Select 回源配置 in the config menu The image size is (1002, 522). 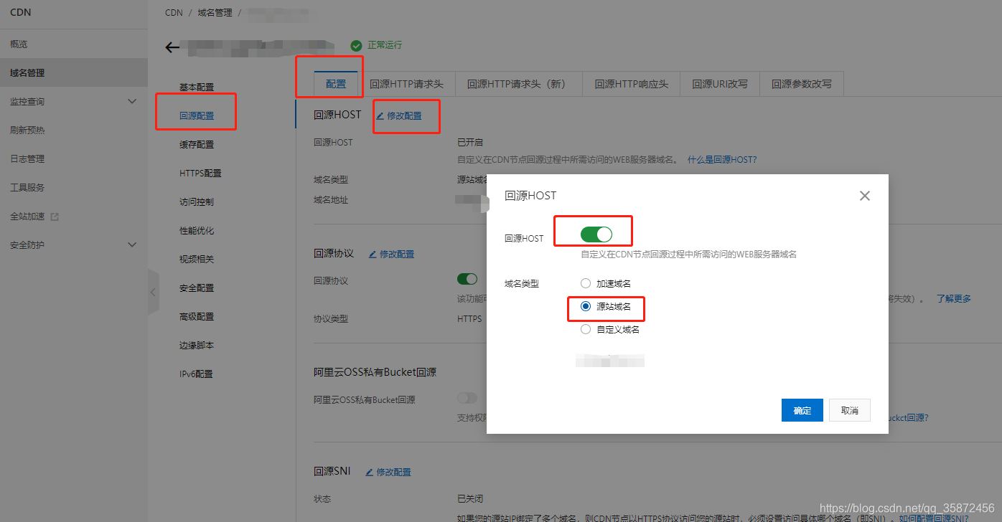pyautogui.click(x=197, y=115)
